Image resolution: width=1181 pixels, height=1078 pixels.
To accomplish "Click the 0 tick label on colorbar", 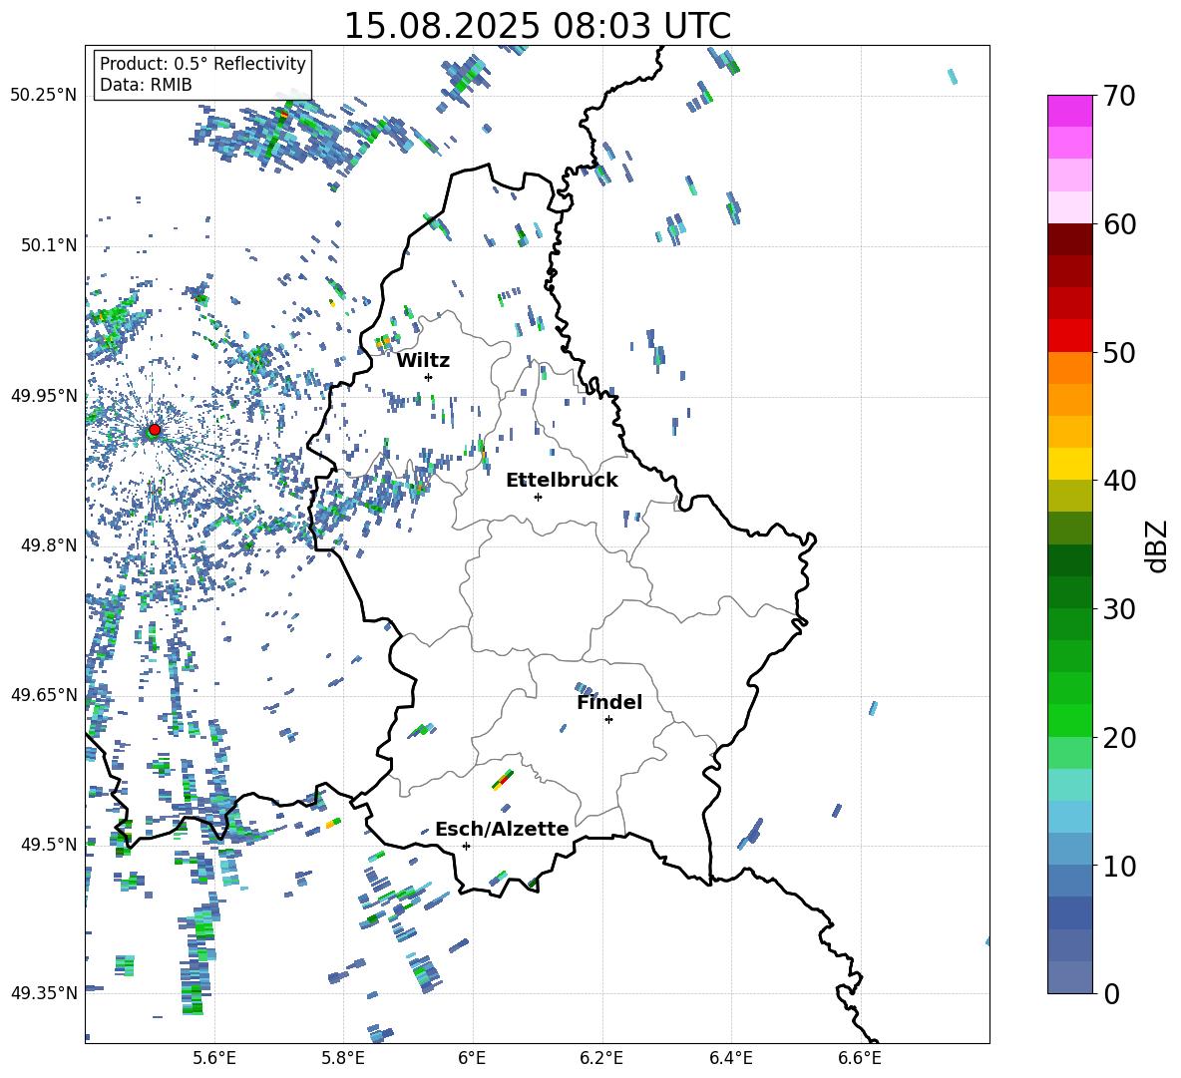I will pyautogui.click(x=1110, y=993).
